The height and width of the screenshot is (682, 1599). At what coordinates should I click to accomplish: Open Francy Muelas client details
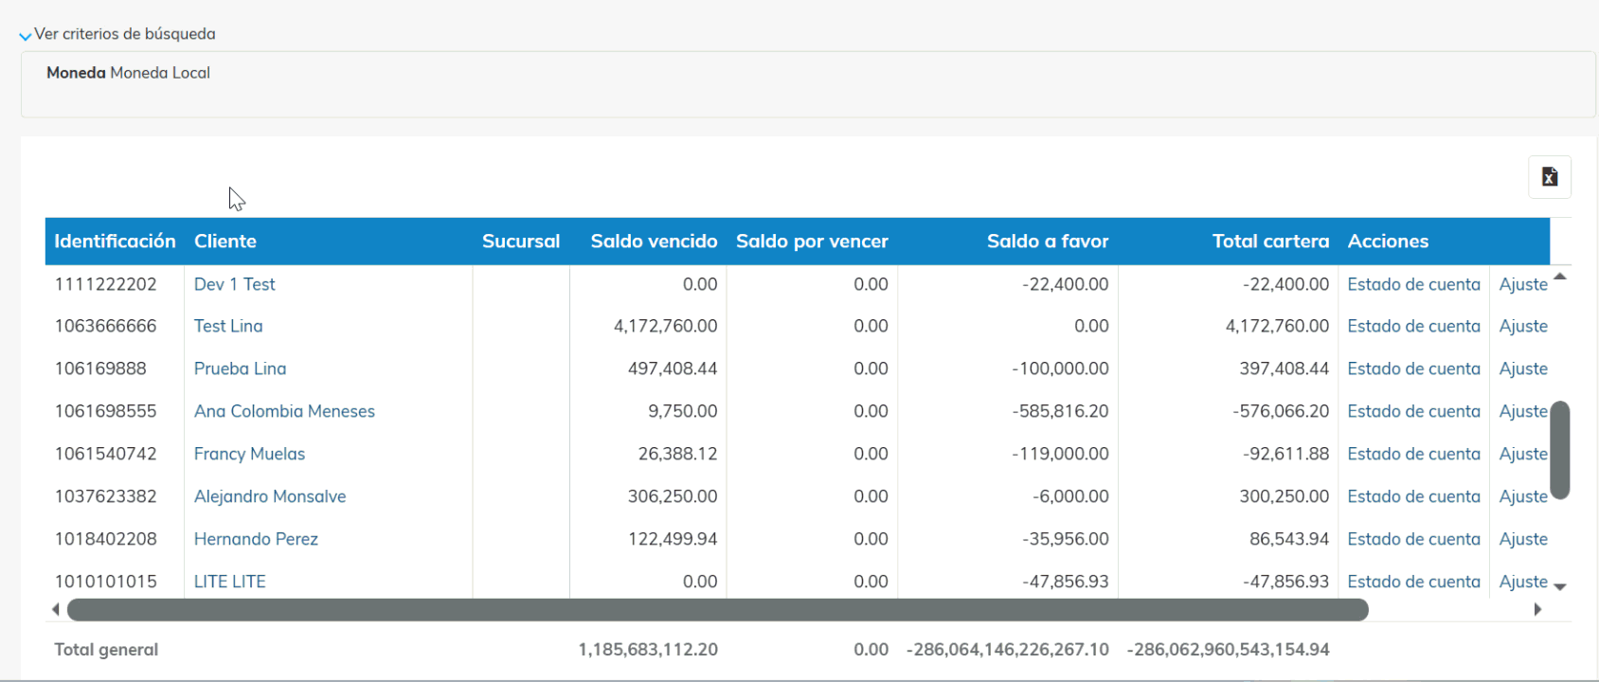click(x=249, y=454)
